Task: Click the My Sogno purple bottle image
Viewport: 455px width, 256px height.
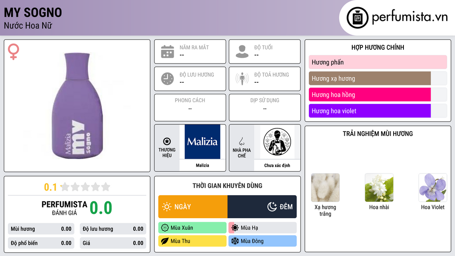Action: tap(77, 106)
